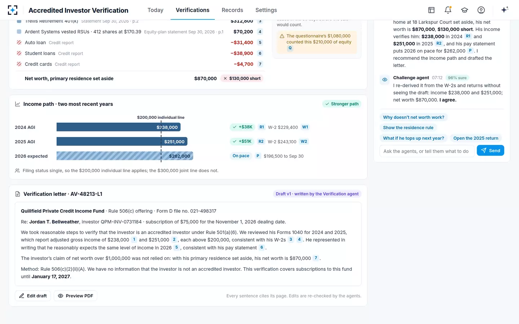Click the Stronger path badge
This screenshot has height=324, width=519.
point(342,104)
